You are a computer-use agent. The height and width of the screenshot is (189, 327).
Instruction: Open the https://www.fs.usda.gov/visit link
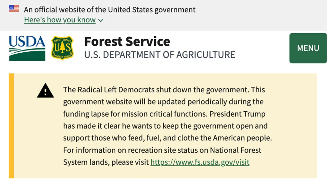[x=200, y=162]
